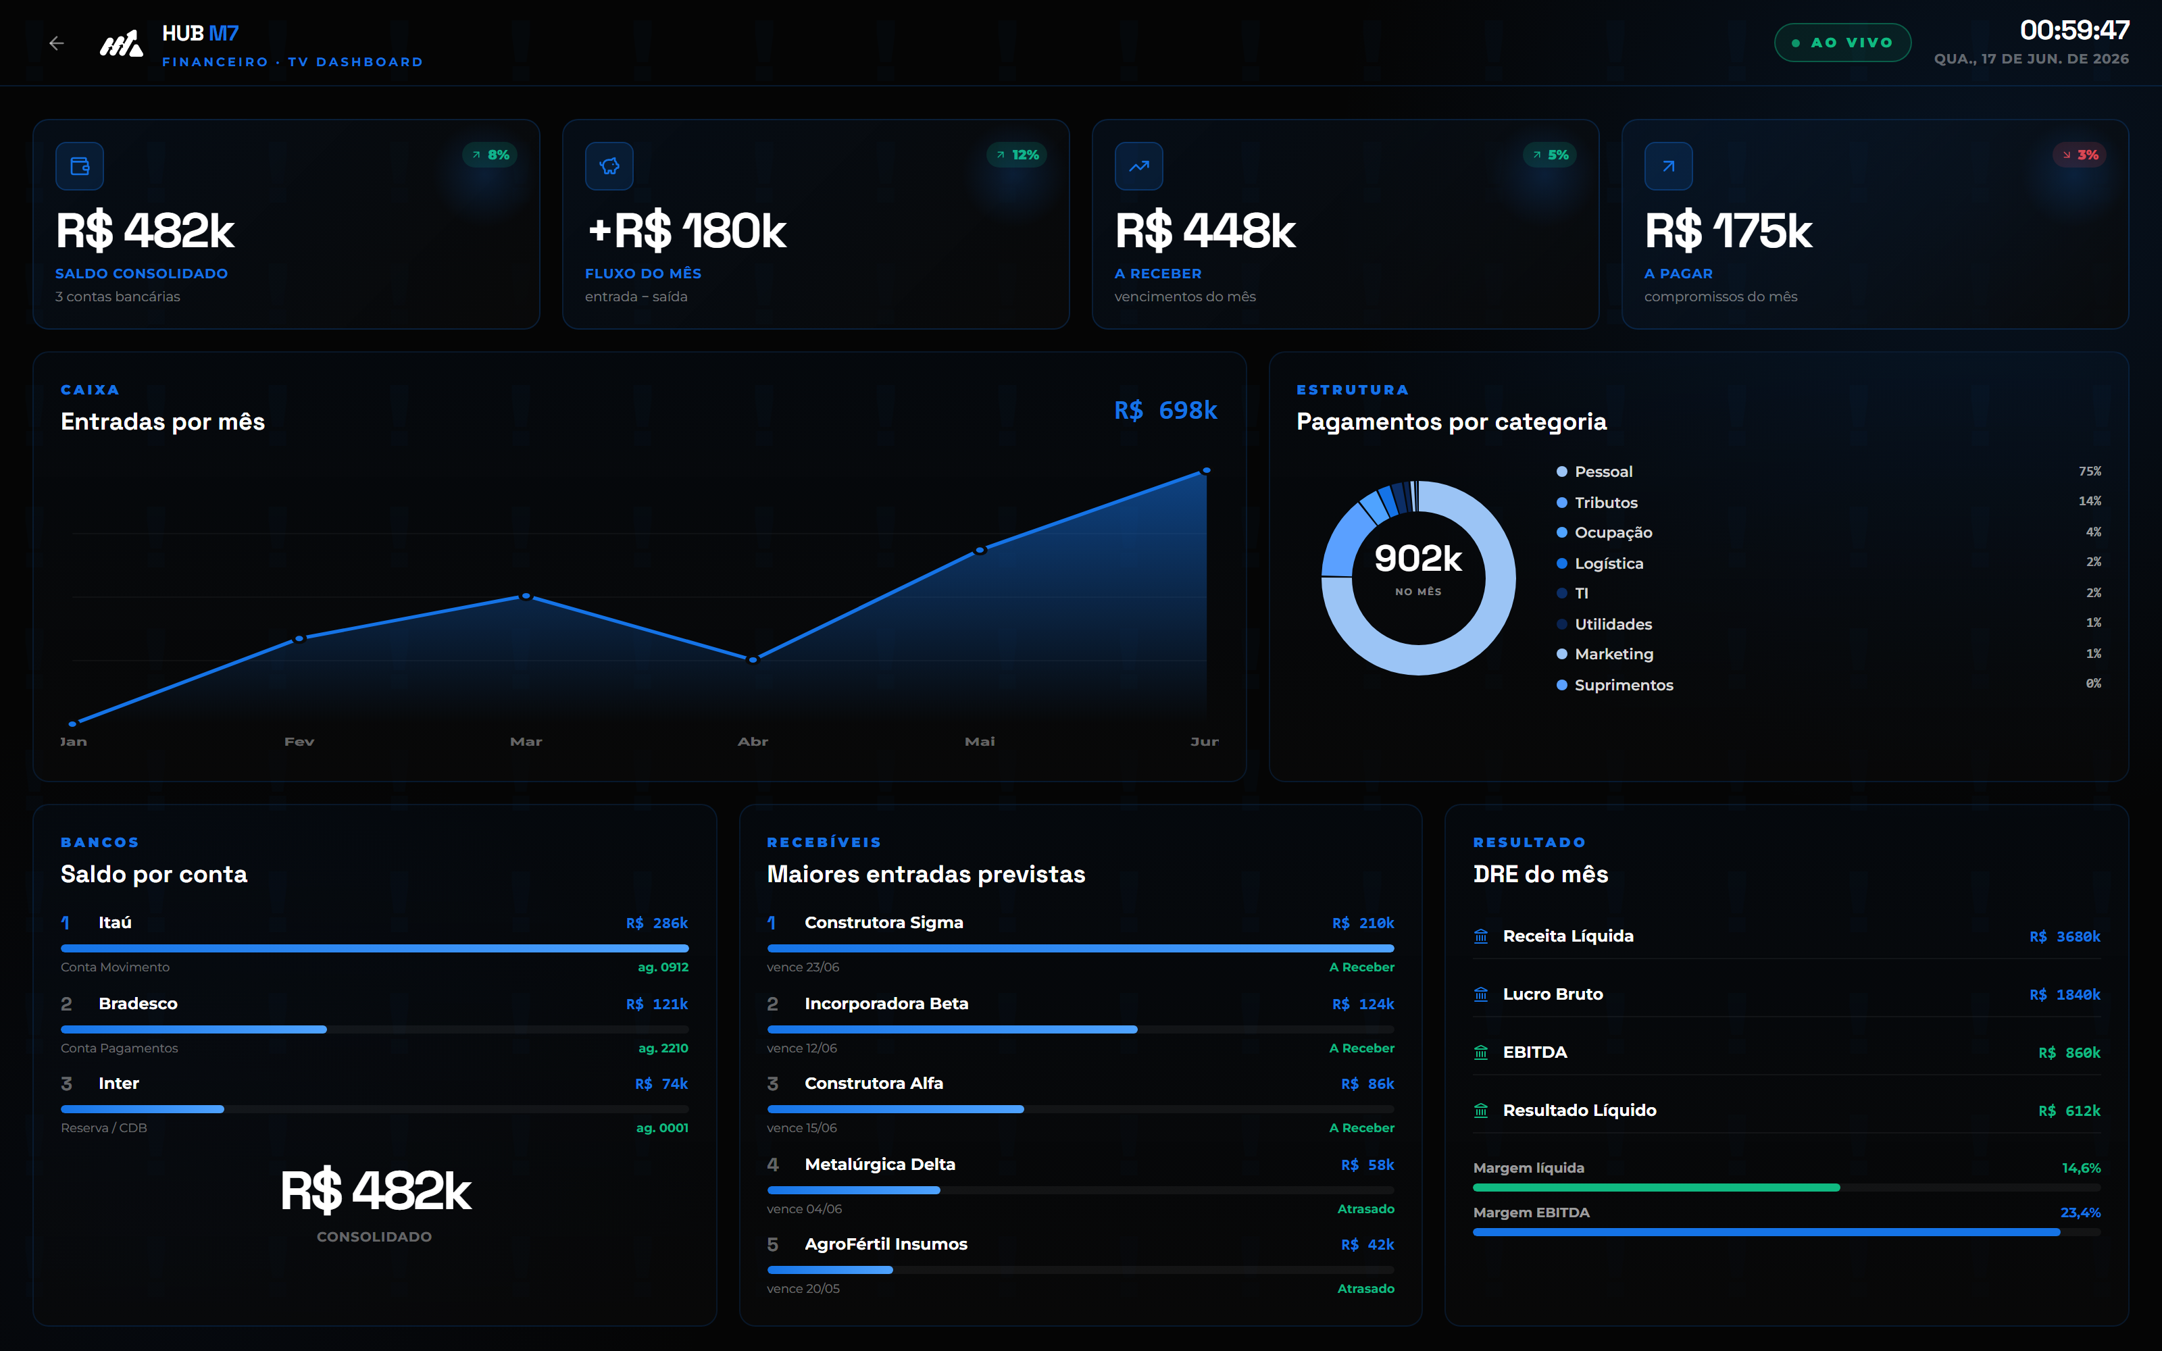Viewport: 2162px width, 1351px height.
Task: Click the Metalúrgica Delta row name
Action: (x=880, y=1165)
